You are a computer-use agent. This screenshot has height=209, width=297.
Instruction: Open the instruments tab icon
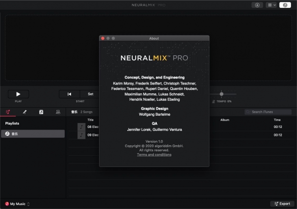point(58,112)
